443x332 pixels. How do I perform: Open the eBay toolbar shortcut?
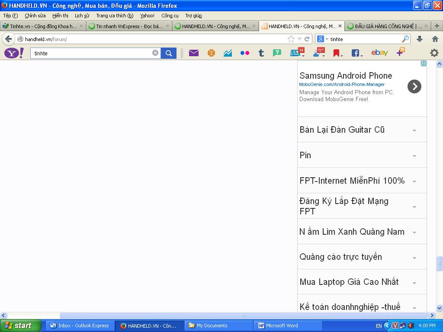(x=379, y=53)
